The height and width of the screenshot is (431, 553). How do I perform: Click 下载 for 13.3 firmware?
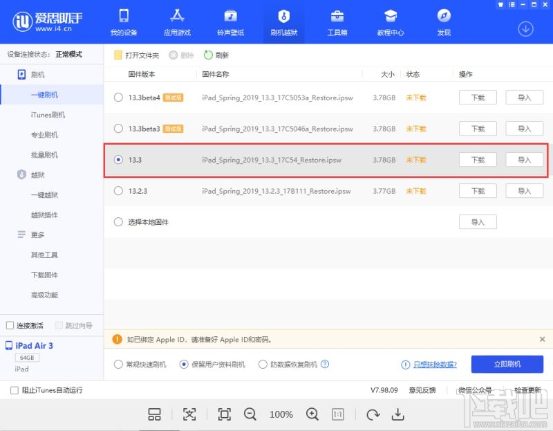[x=478, y=160]
